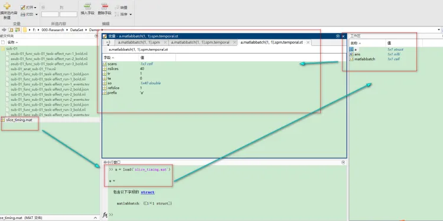Expand the +3 hidden tabs dropdown
443x221 pixels.
(108, 43)
